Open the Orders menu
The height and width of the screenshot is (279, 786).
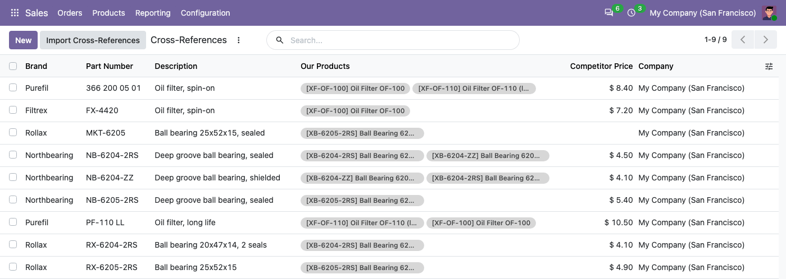[x=70, y=13]
